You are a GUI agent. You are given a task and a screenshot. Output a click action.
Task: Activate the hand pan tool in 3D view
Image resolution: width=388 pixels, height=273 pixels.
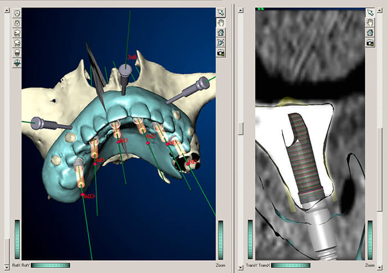(221, 22)
